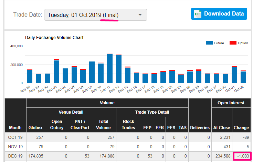Viewport: 253px width, 162px height.
Task: Click the Oct 01 bar in chart
Action: [235, 75]
